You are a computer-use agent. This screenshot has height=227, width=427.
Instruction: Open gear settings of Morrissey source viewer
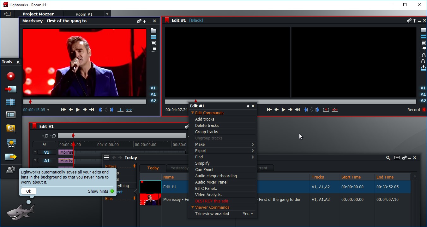139,21
